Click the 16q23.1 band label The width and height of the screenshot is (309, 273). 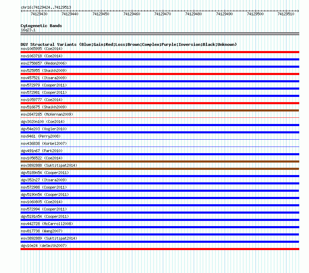(x=28, y=30)
